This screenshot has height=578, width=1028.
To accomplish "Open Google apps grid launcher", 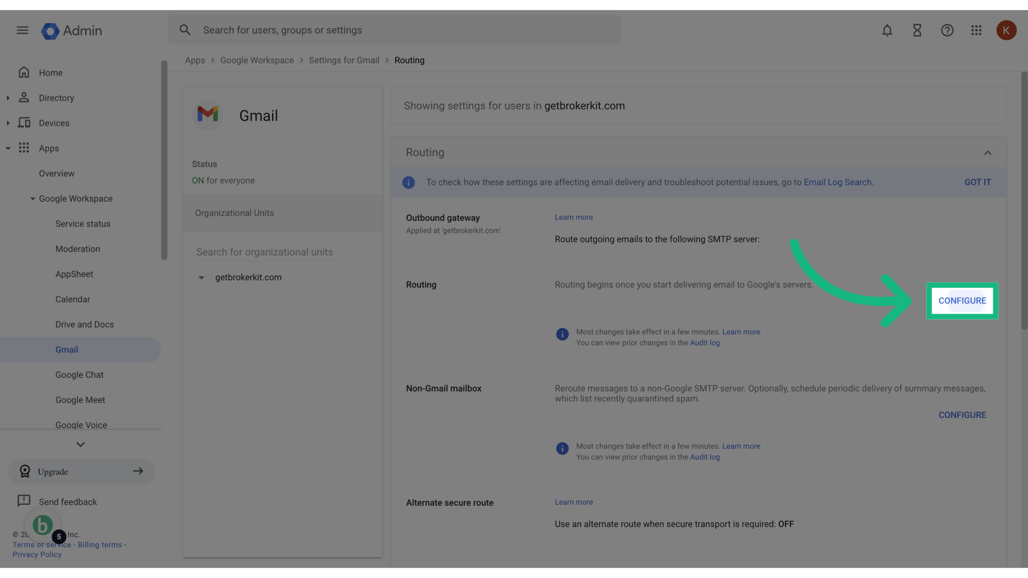I will 976,31.
